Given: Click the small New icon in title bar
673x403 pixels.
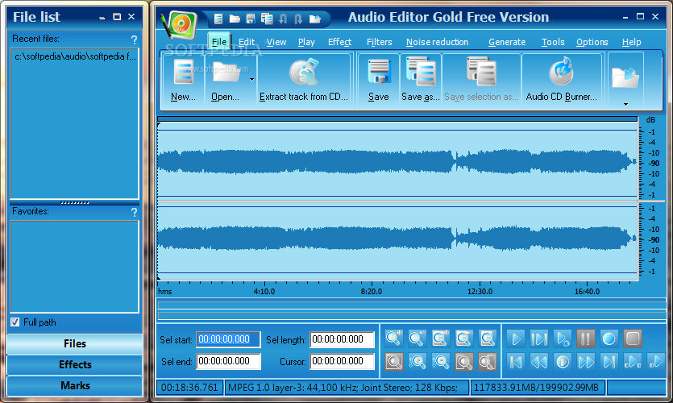Looking at the screenshot, I should click(x=218, y=19).
